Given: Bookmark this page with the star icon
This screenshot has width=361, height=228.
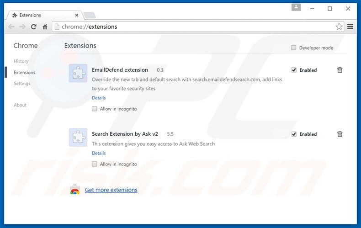Looking at the screenshot, I should pos(339,27).
